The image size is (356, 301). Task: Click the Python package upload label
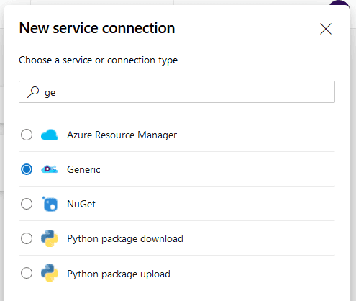point(119,274)
